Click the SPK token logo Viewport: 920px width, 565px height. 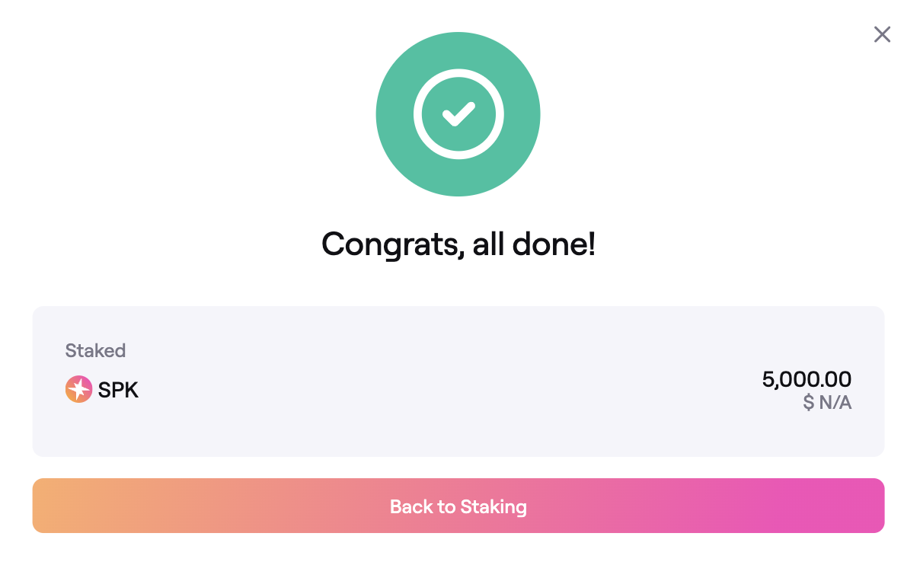pyautogui.click(x=78, y=390)
